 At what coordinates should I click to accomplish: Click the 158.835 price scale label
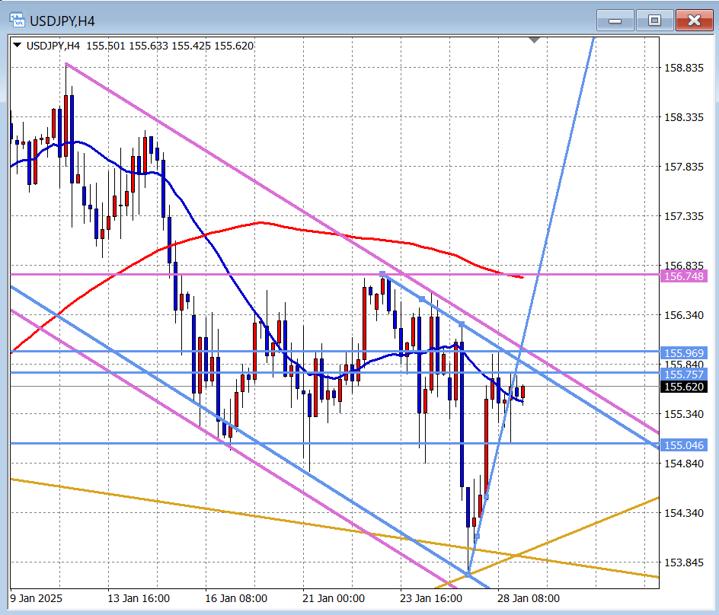point(683,68)
